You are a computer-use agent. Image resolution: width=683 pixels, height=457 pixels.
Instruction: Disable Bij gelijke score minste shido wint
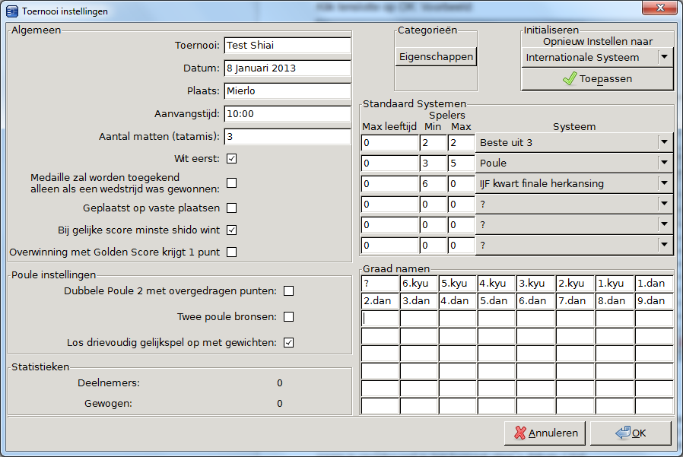(232, 230)
